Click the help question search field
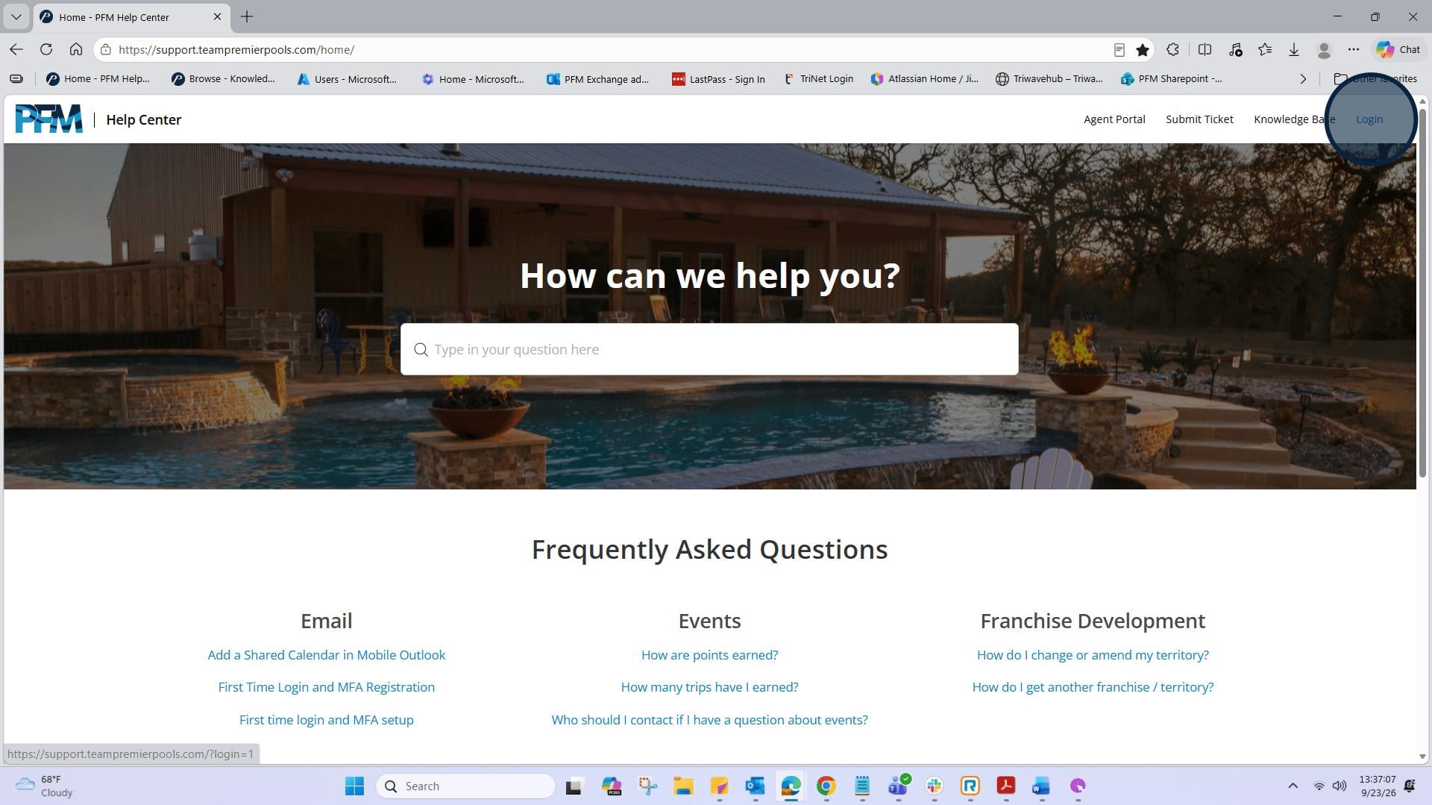This screenshot has width=1432, height=805. click(x=709, y=349)
